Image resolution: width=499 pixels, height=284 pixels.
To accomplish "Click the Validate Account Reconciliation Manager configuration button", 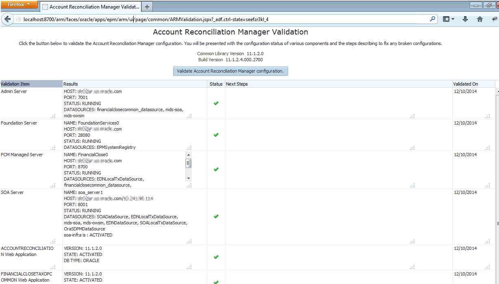I will tap(230, 71).
